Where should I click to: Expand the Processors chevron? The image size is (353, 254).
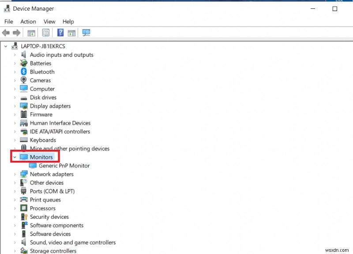[x=15, y=208]
